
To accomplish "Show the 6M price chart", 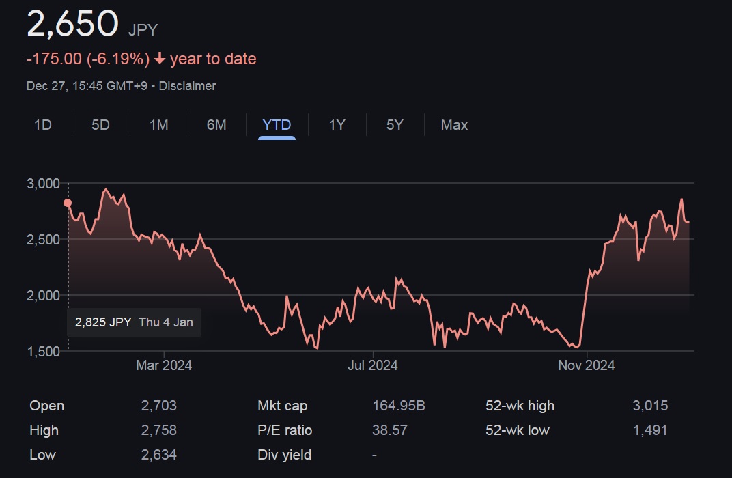I will 216,125.
